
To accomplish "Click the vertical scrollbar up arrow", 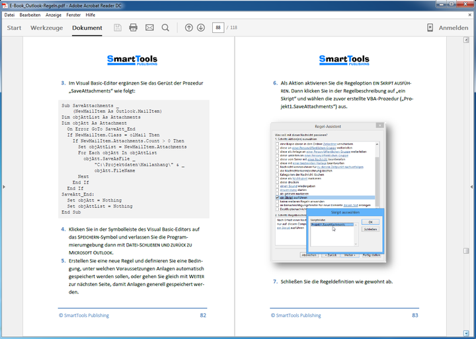I will pos(466,40).
